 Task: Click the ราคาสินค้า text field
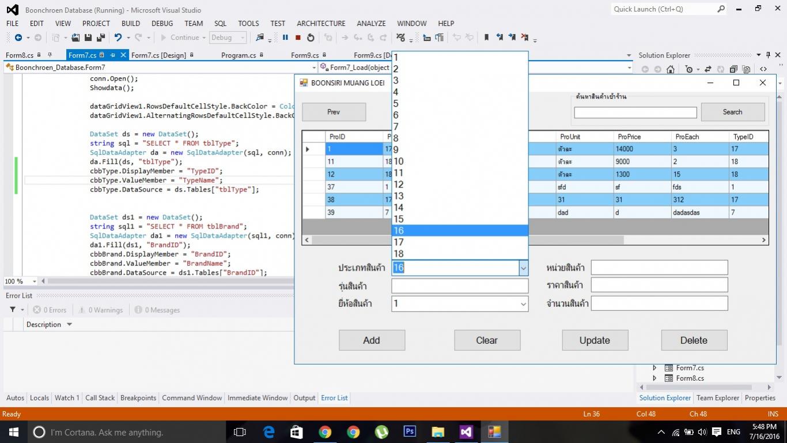[x=659, y=285]
